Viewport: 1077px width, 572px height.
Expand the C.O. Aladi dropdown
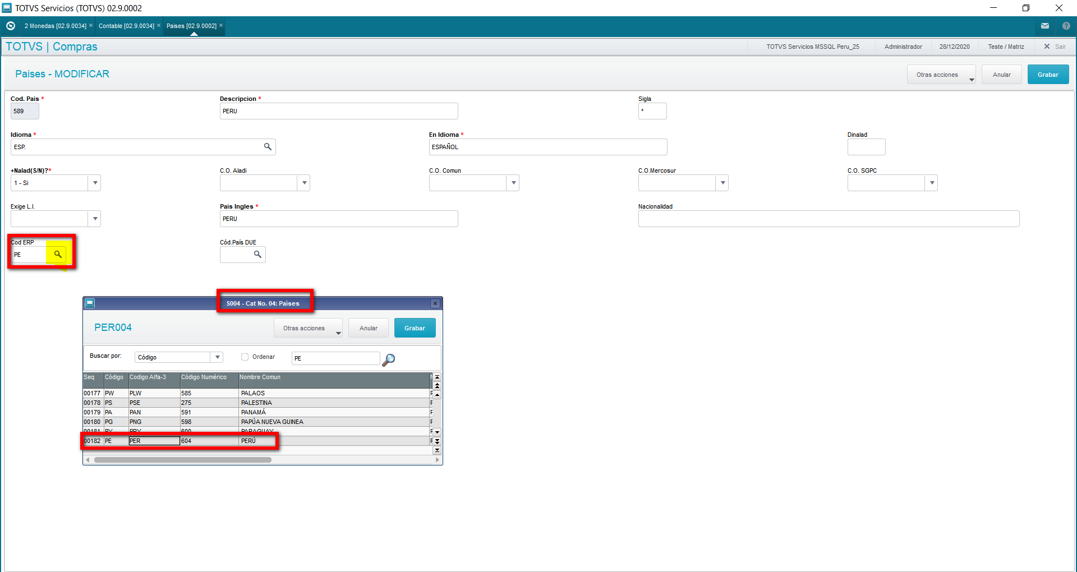coord(304,183)
